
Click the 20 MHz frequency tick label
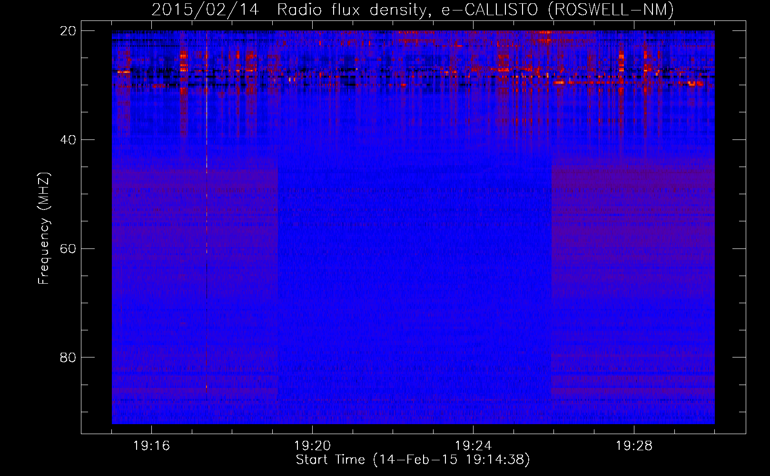pyautogui.click(x=68, y=31)
